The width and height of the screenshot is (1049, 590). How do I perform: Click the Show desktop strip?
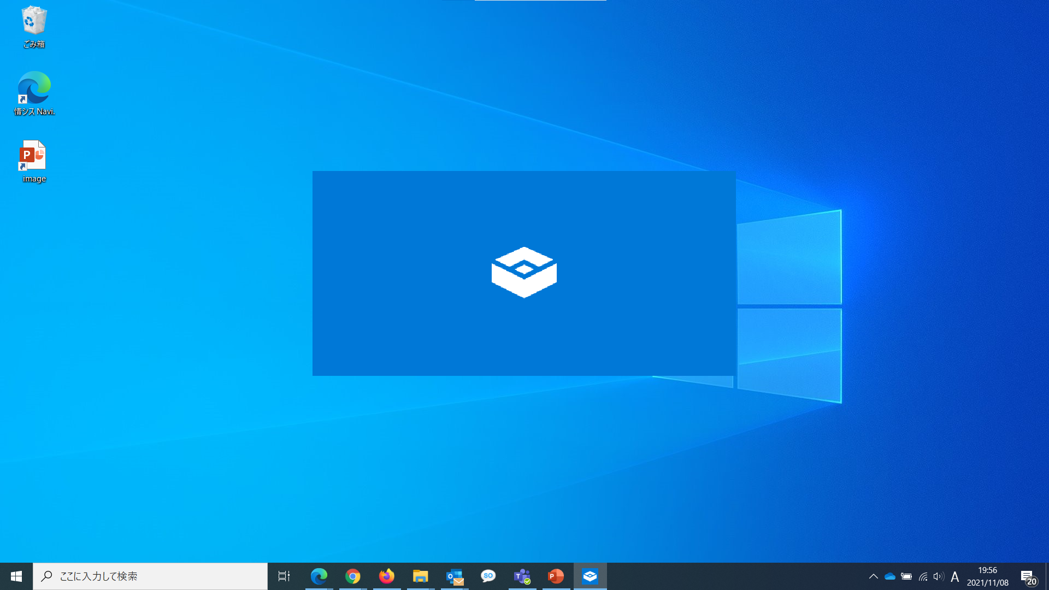click(x=1047, y=576)
